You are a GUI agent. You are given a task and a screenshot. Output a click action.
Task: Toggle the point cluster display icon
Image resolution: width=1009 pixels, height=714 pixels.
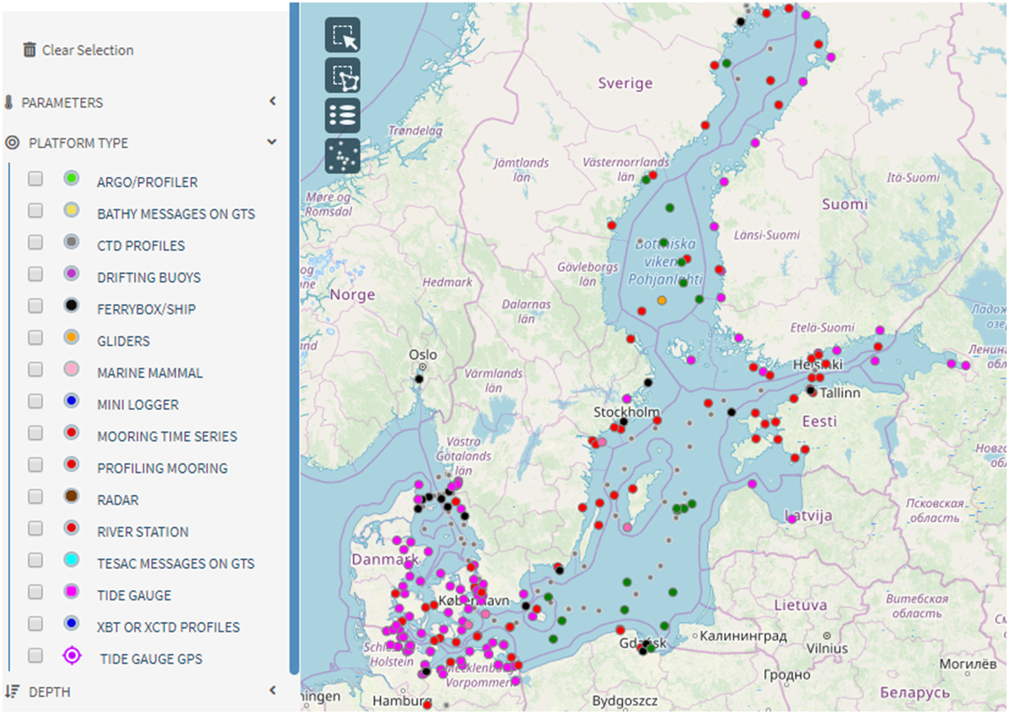pyautogui.click(x=343, y=156)
